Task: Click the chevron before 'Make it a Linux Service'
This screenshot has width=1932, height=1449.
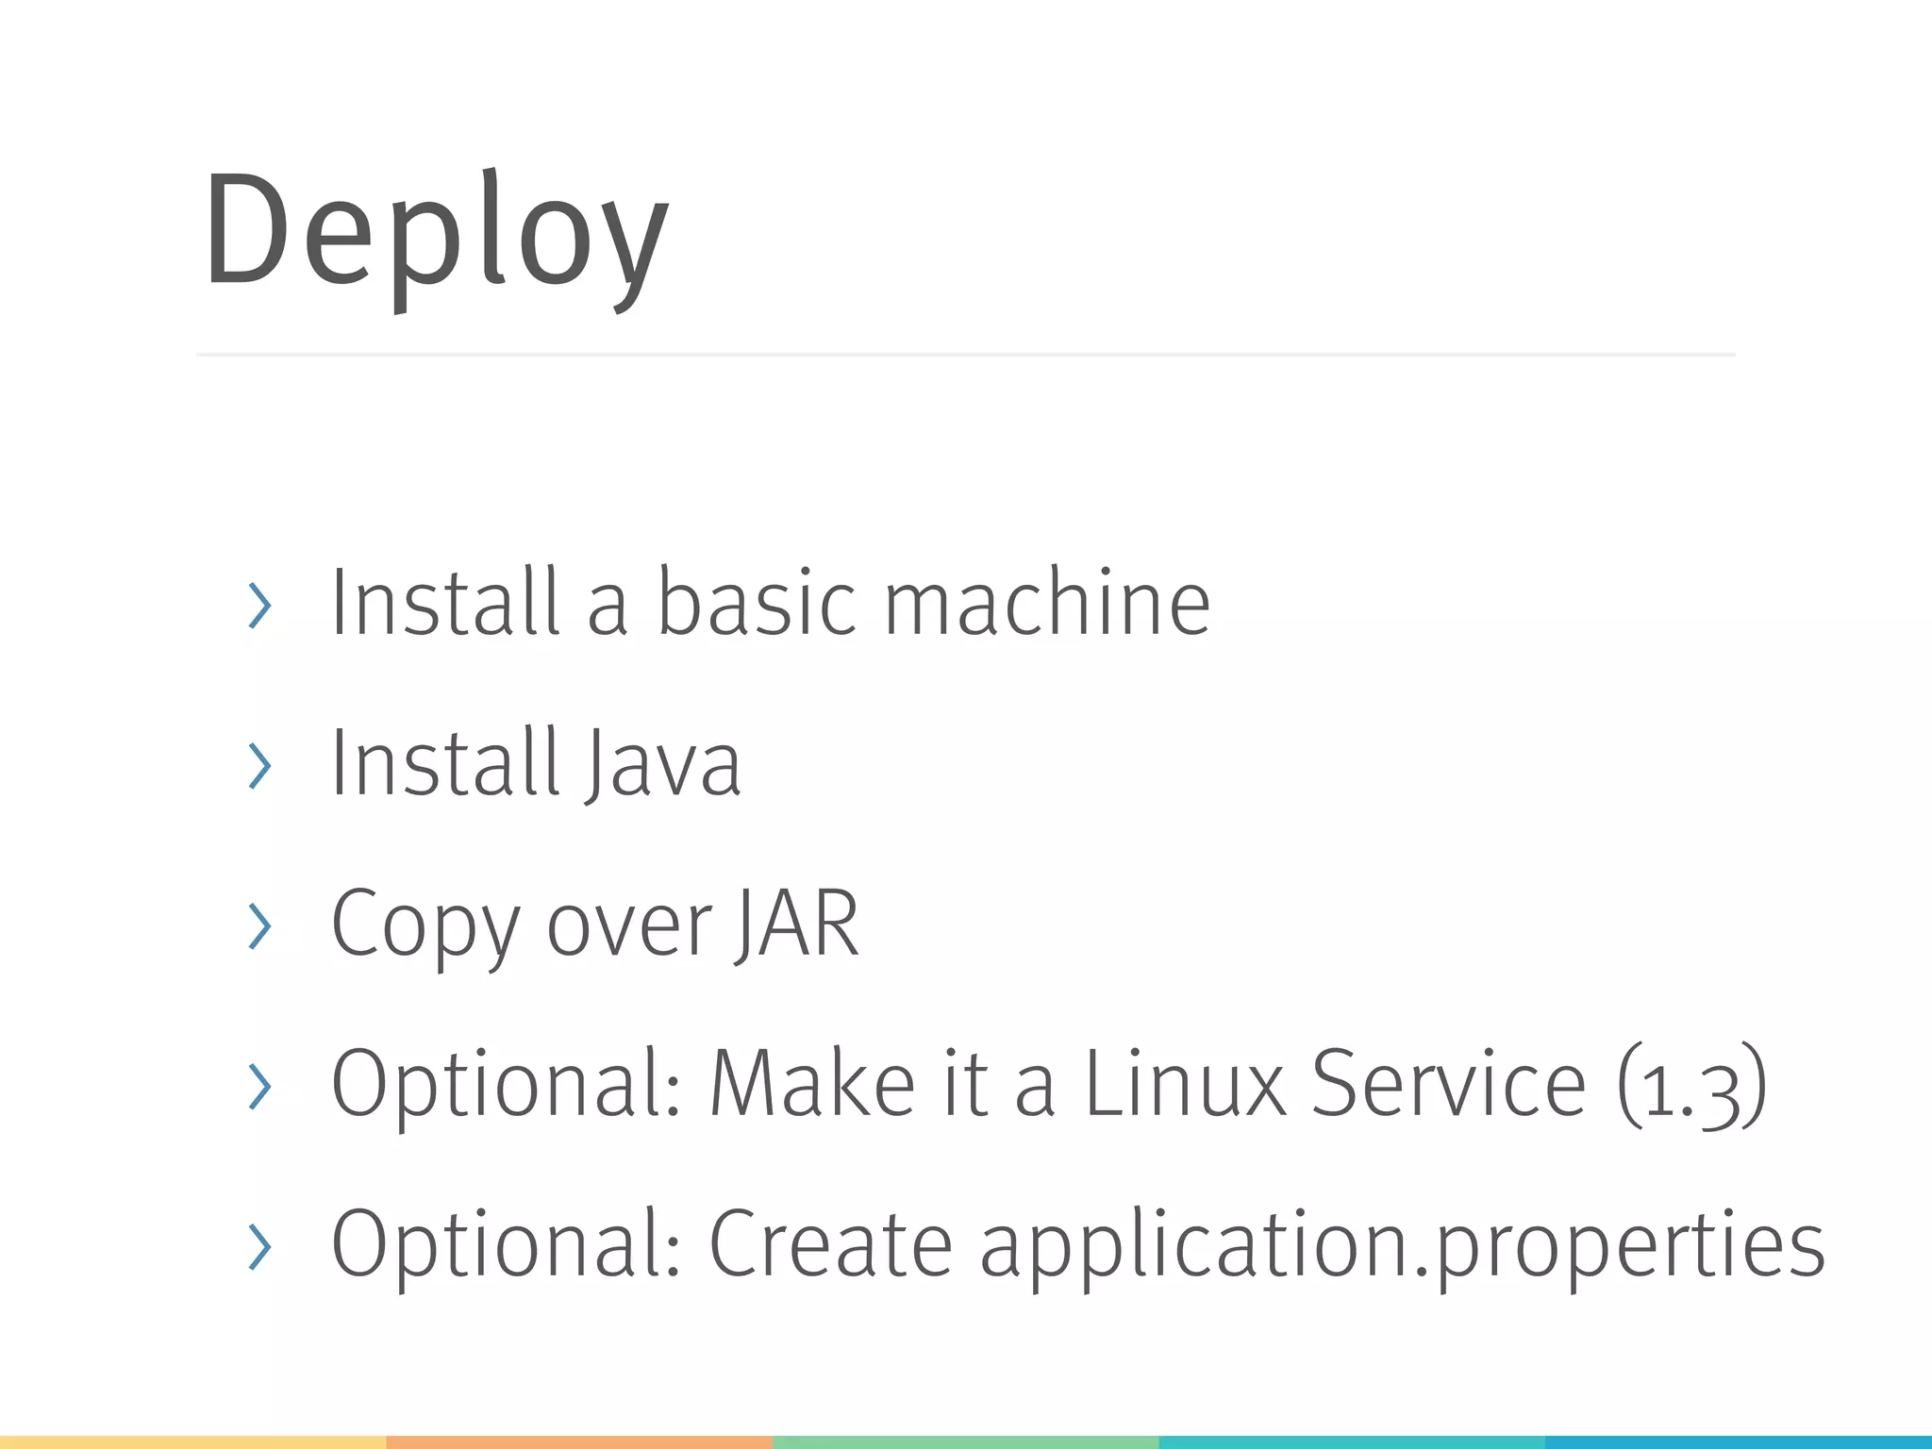Action: click(x=259, y=1086)
